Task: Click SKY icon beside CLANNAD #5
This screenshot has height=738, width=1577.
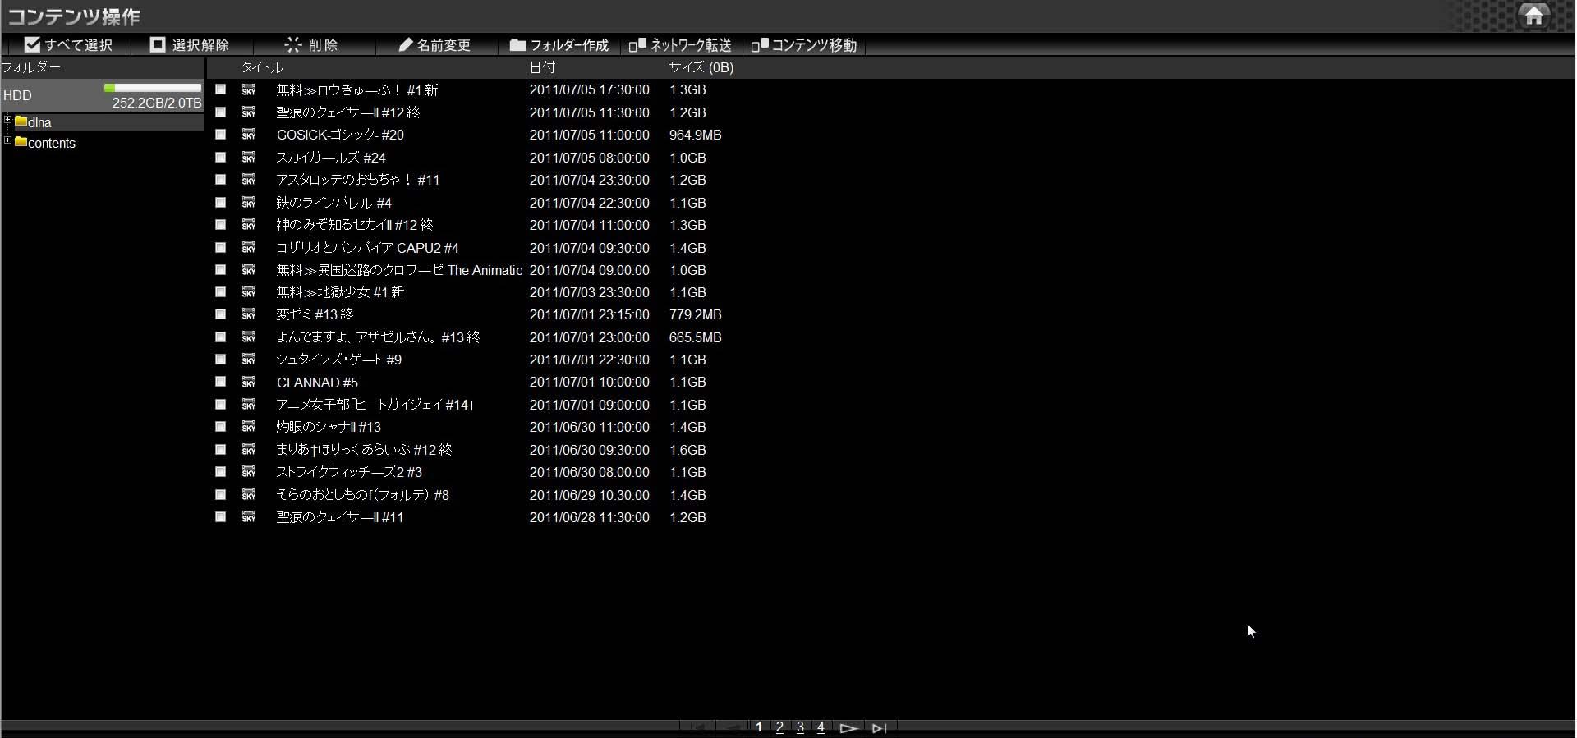Action: coord(249,382)
